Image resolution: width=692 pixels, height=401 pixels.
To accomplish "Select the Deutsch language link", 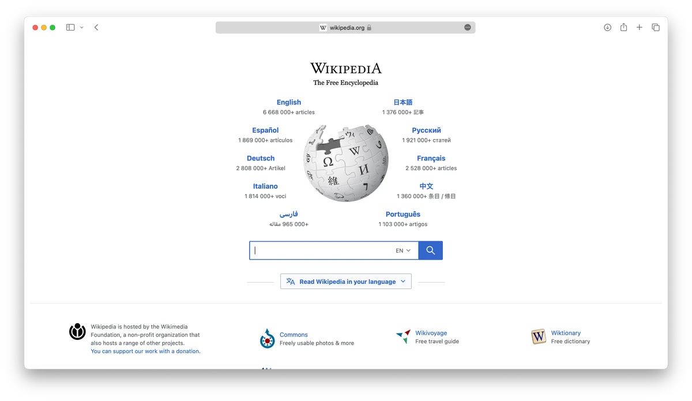I will (x=260, y=158).
